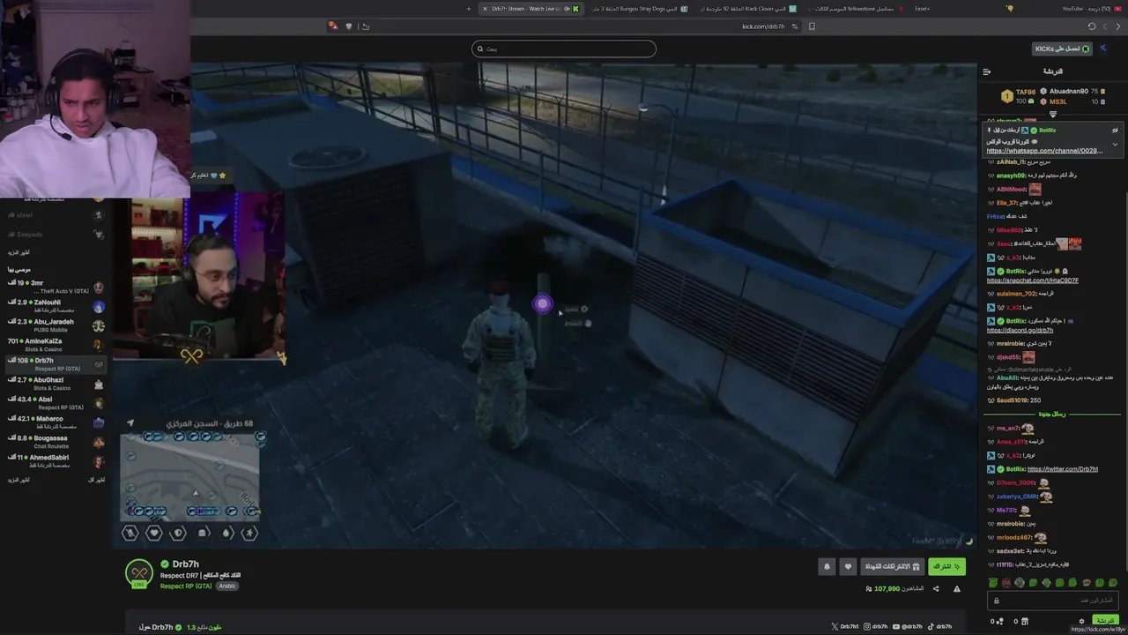Screen dimensions: 1128x635
Task: Click the first green chat emote
Action: pos(993,583)
